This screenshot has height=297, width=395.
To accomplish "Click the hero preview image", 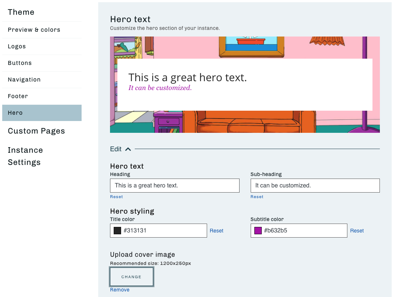I will coord(245,84).
